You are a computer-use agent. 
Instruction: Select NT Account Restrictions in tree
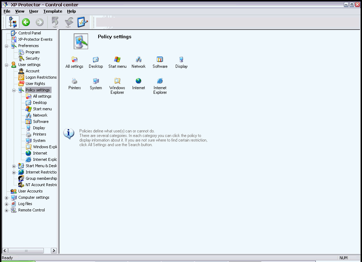pyautogui.click(x=41, y=185)
